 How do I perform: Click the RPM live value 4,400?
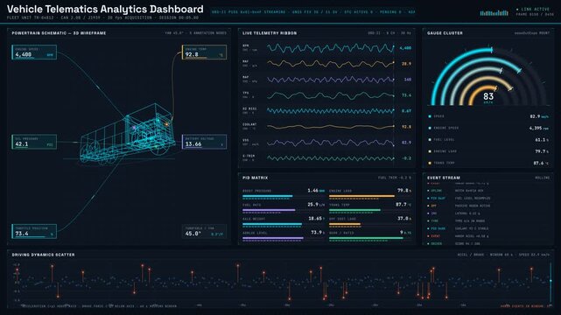[405, 48]
